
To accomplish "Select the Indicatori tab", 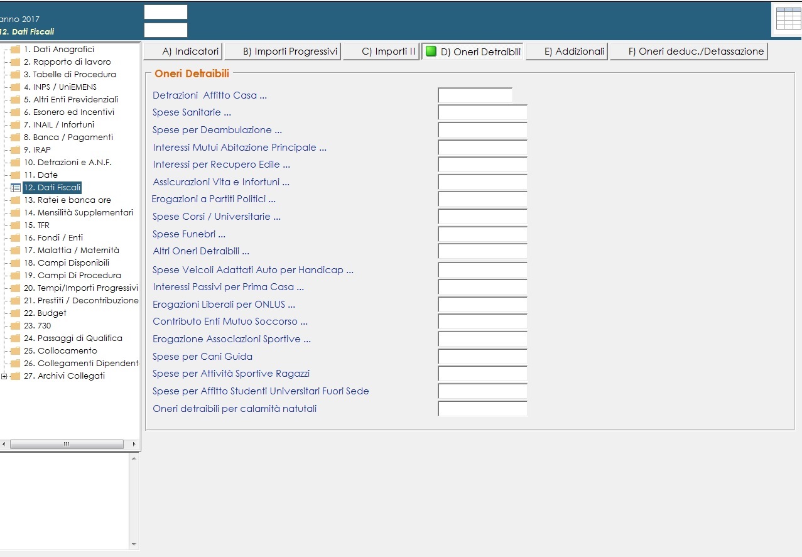I will point(183,51).
